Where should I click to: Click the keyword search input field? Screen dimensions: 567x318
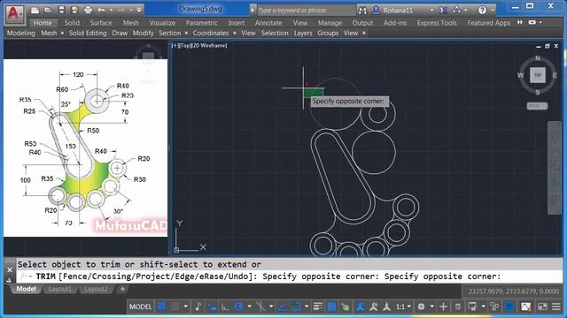(306, 11)
